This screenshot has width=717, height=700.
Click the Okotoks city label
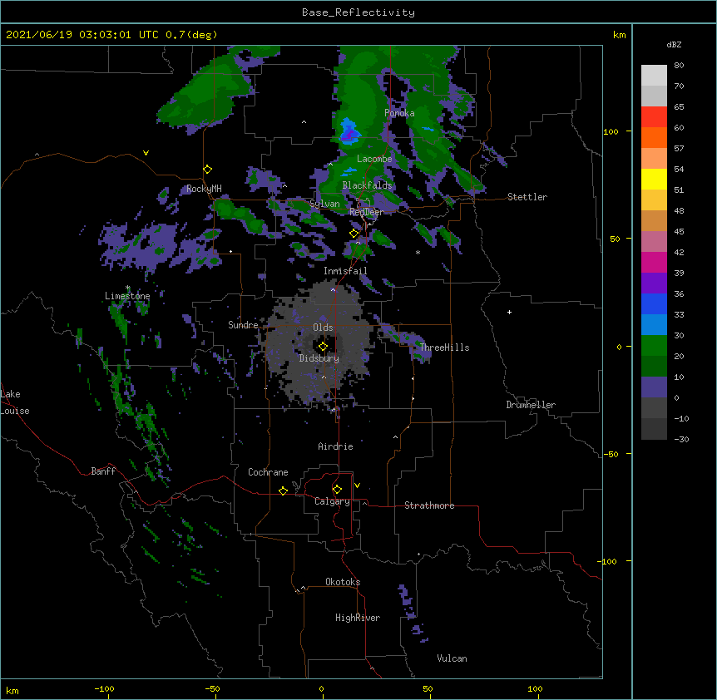tap(343, 582)
